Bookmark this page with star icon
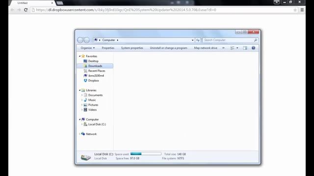Image resolution: width=314 pixels, height=176 pixels. 295,10
